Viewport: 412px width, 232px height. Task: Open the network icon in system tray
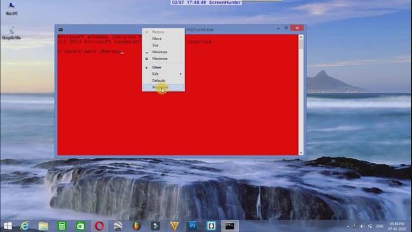coord(370,226)
